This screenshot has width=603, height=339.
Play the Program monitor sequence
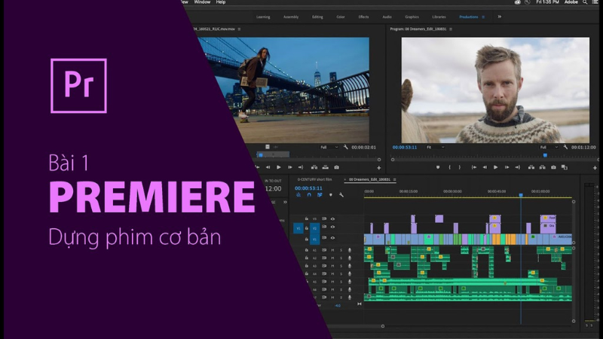pyautogui.click(x=496, y=167)
